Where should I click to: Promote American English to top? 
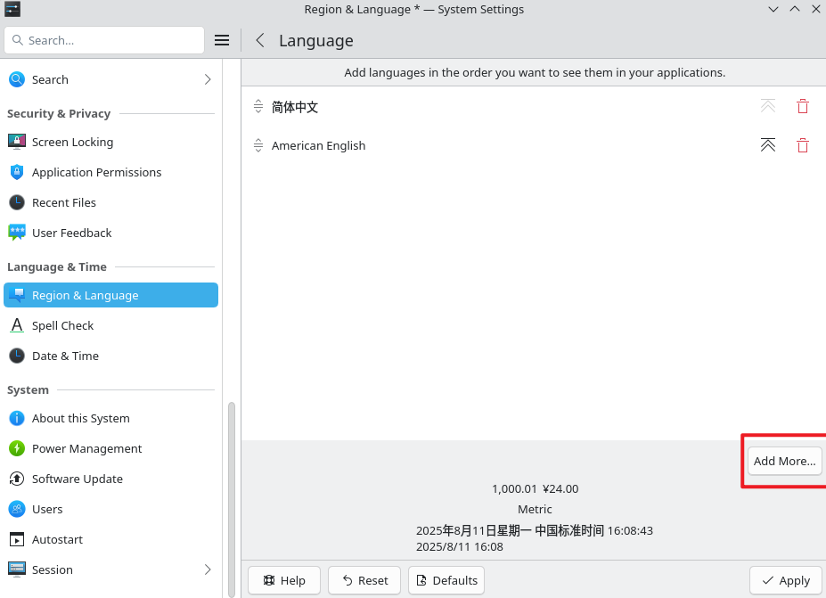click(767, 145)
